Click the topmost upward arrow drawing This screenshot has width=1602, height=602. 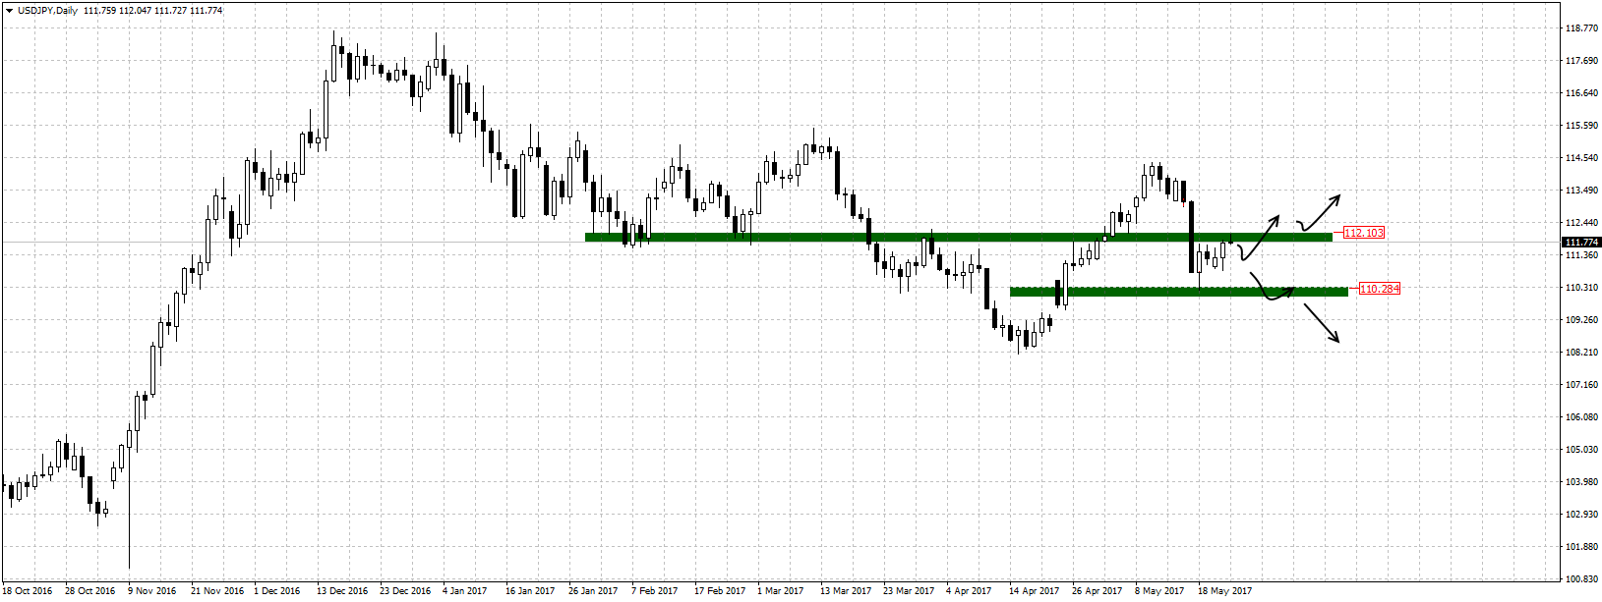pos(1320,211)
